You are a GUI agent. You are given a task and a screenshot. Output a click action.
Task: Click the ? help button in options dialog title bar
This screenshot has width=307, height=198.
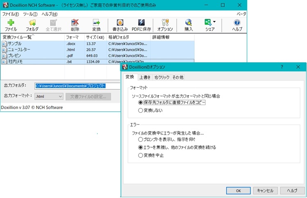click(282, 67)
